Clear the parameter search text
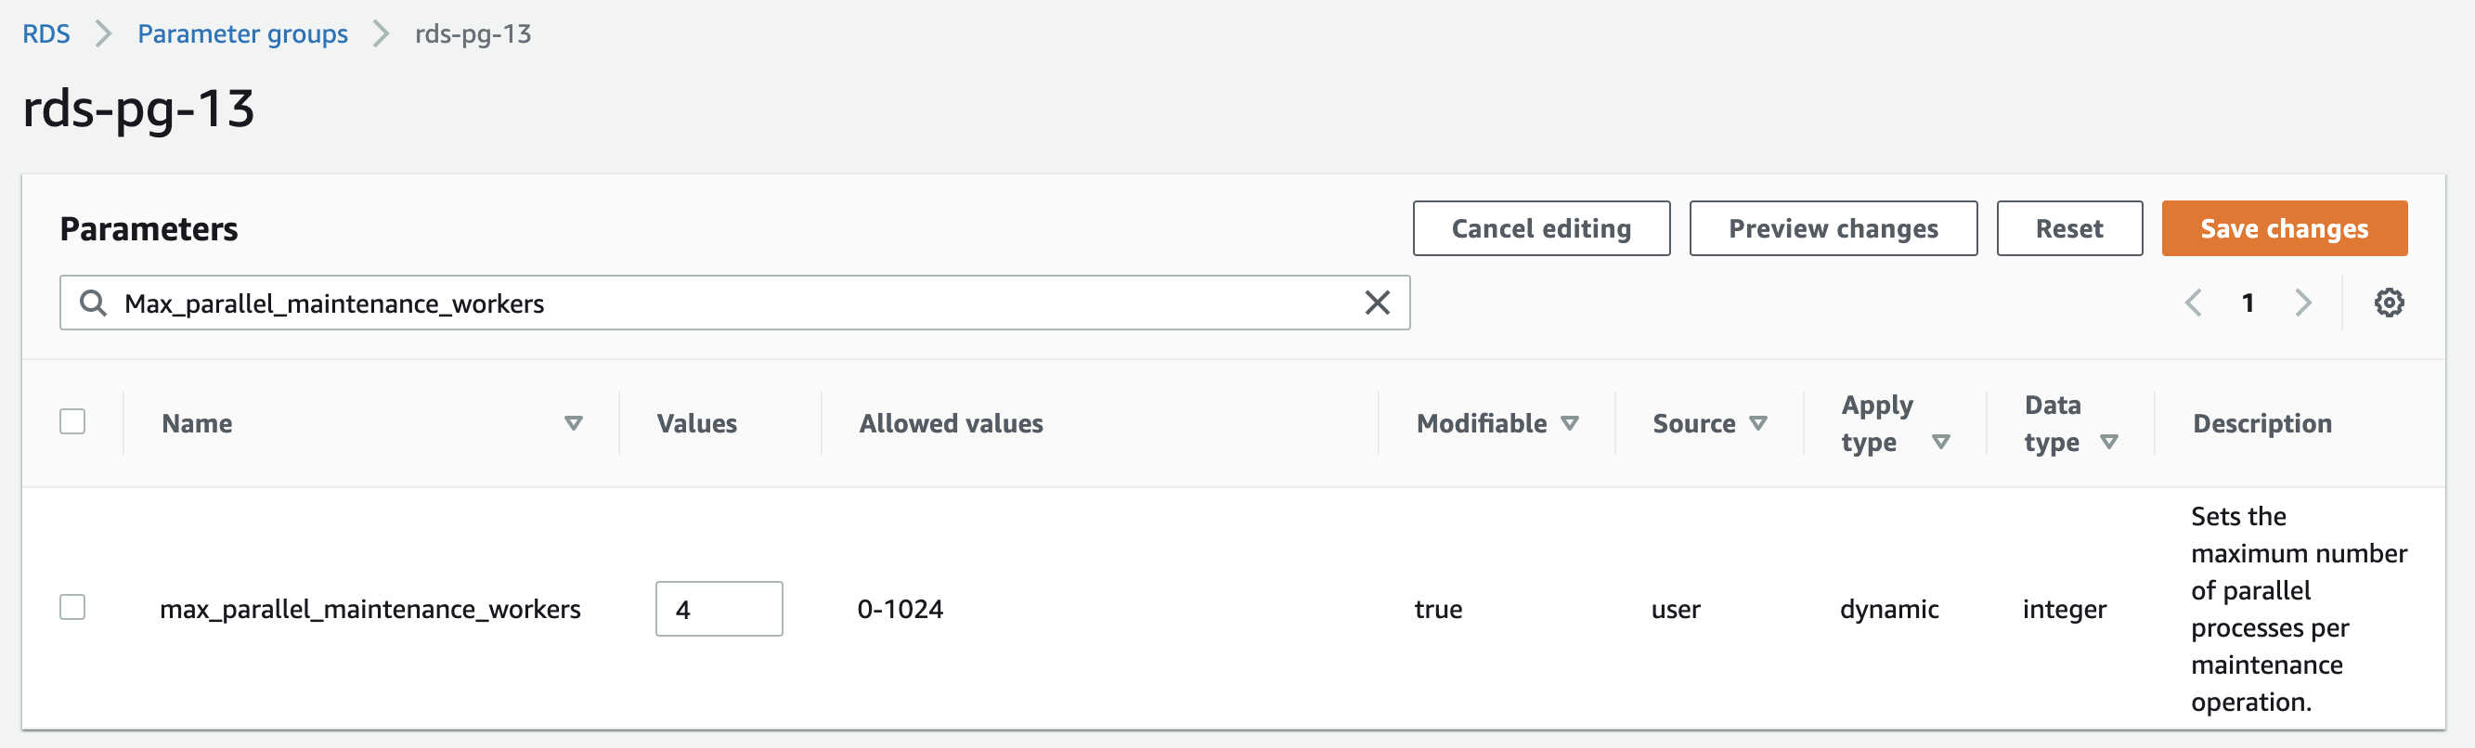2475x748 pixels. 1377,303
